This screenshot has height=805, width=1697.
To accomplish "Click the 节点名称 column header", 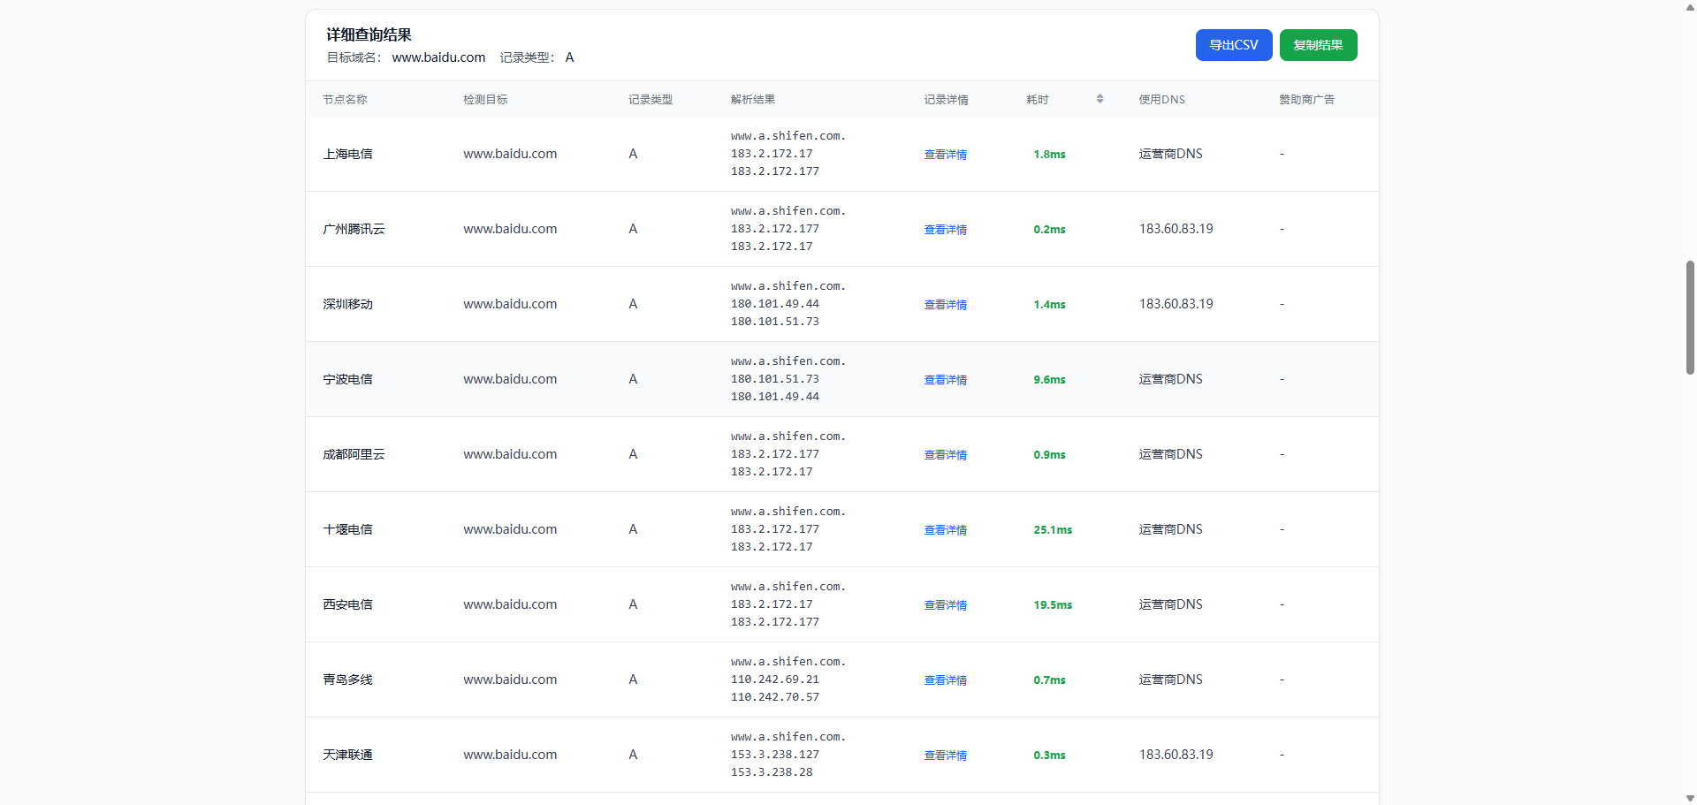I will (345, 100).
